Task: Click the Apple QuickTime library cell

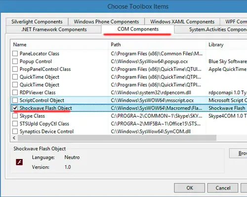Action: coord(228,69)
